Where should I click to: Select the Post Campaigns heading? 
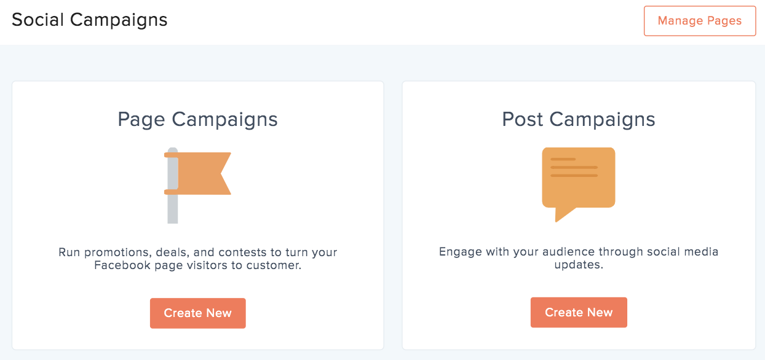point(578,119)
